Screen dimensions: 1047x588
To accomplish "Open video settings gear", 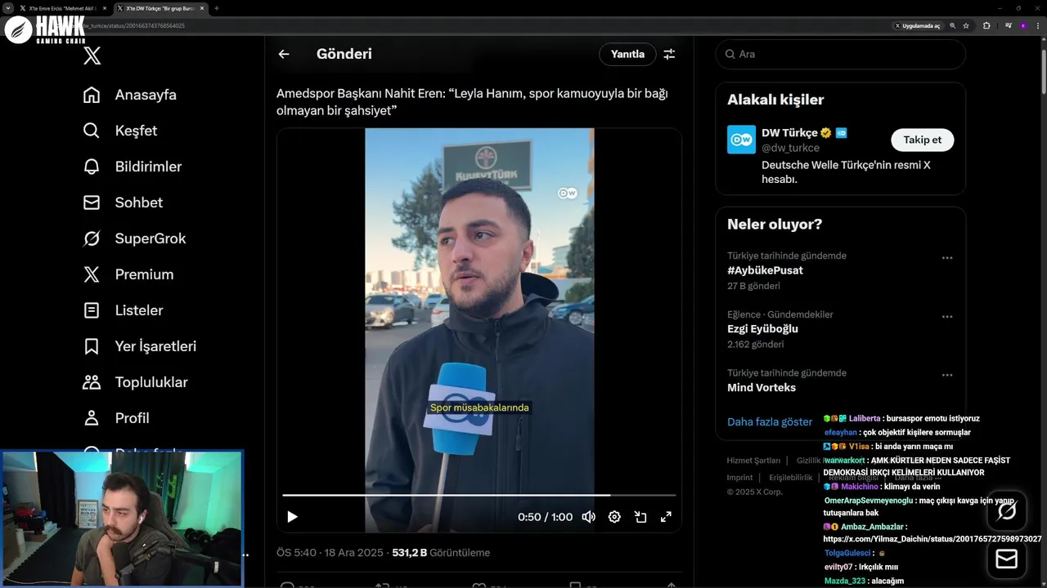I will click(614, 517).
